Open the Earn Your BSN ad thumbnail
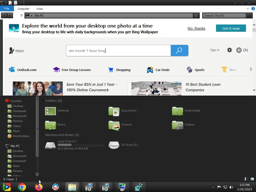The width and height of the screenshot is (256, 192). (38, 88)
